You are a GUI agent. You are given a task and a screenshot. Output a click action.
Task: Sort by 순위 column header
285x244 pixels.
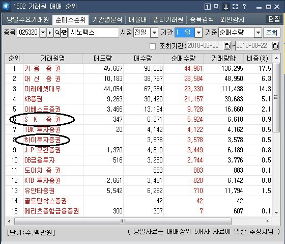(14, 59)
